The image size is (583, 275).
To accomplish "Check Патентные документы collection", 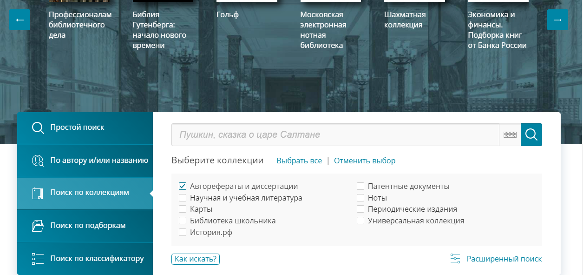I will [360, 186].
